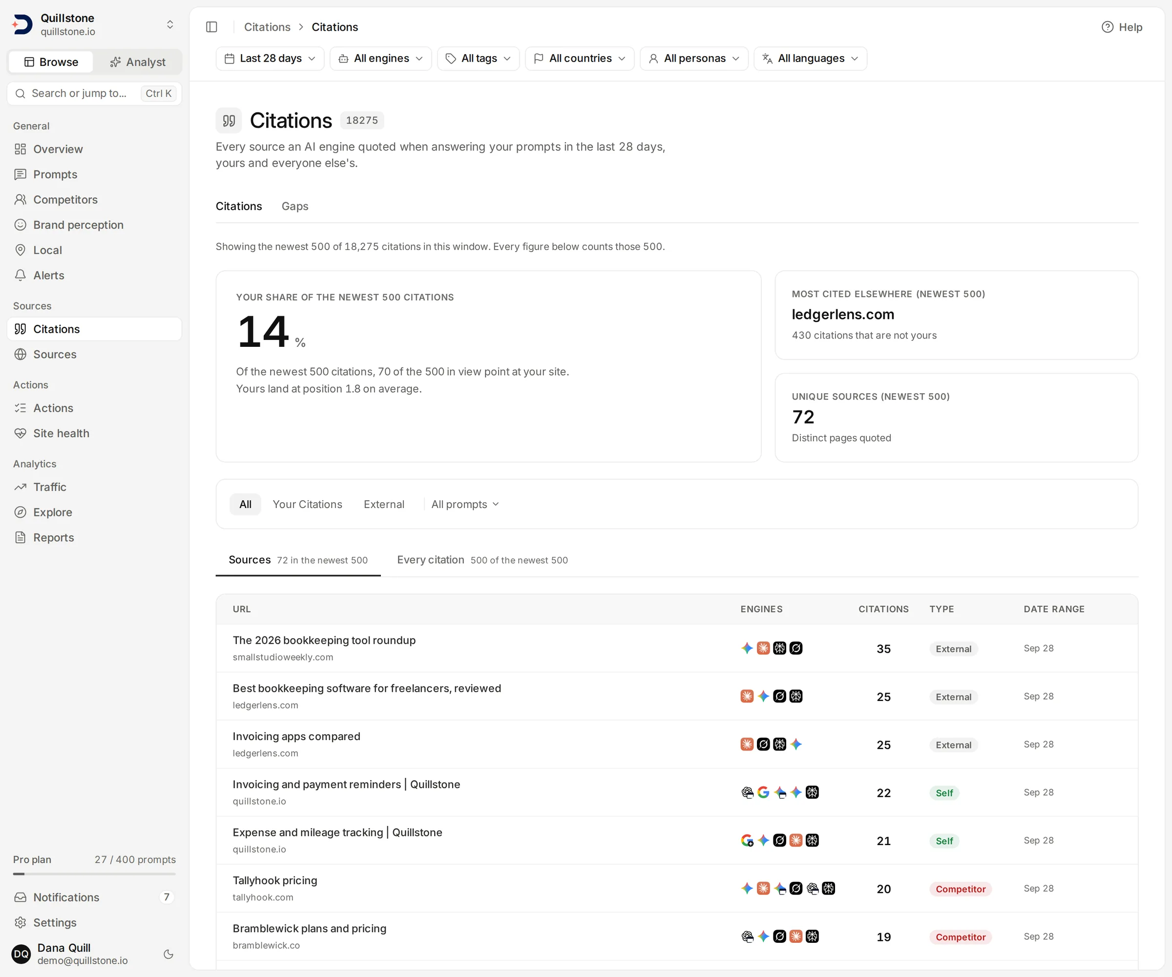Click Citations breadcrumb parent link
Viewport: 1172px width, 977px height.
[267, 27]
